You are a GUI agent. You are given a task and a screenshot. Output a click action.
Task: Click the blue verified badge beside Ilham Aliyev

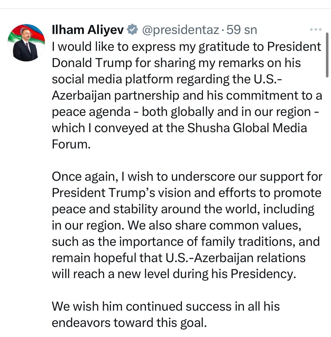pos(133,30)
